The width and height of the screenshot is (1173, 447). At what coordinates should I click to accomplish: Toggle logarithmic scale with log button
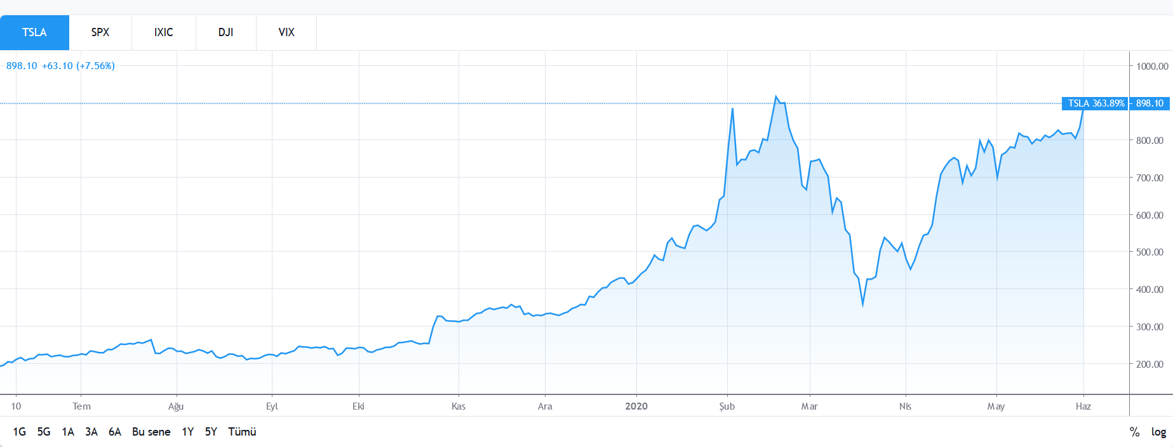pos(1158,432)
